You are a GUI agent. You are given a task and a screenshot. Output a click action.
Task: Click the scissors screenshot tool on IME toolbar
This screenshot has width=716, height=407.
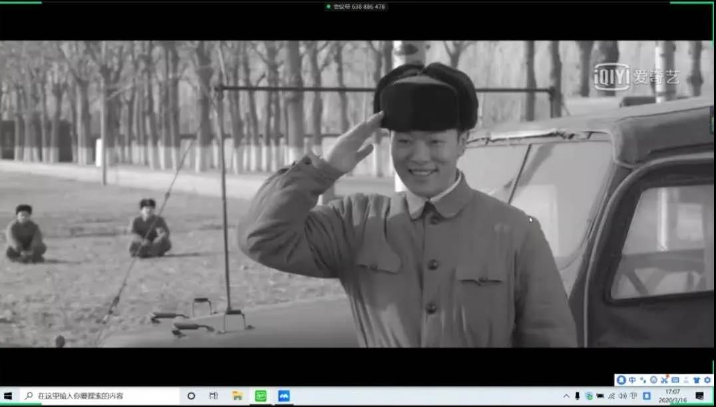coord(664,380)
